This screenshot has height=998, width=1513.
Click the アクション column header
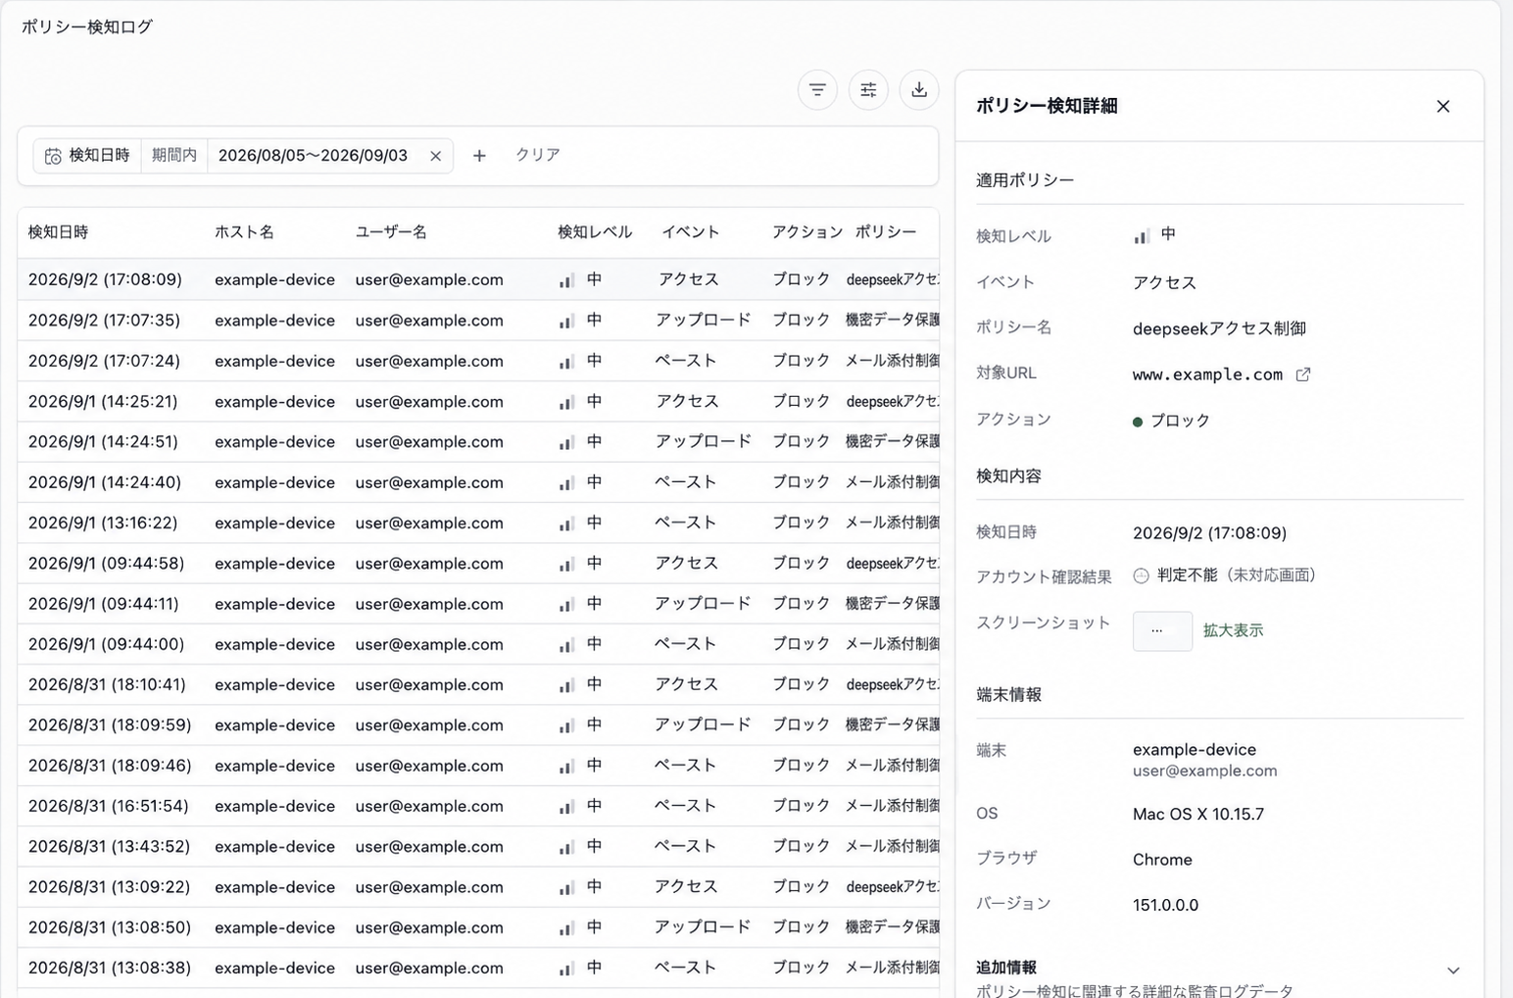806,232
